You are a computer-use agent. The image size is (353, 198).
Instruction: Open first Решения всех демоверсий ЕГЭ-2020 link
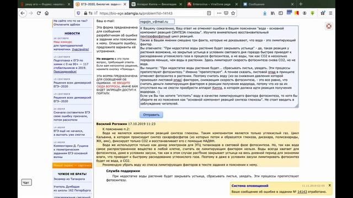point(72,84)
